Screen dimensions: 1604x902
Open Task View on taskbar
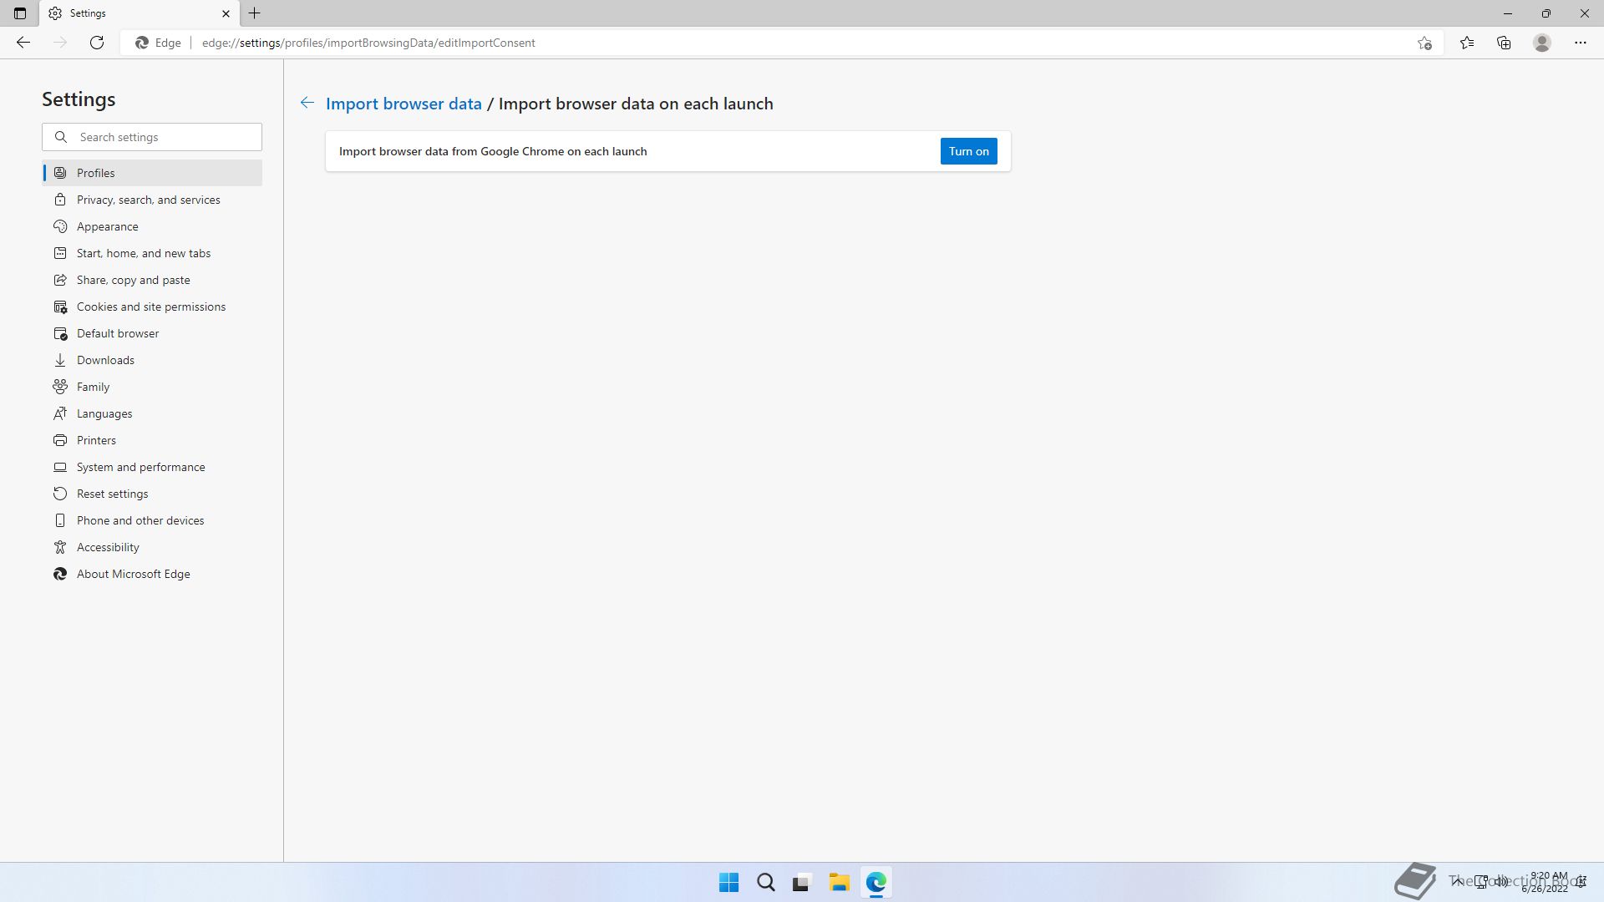802,882
